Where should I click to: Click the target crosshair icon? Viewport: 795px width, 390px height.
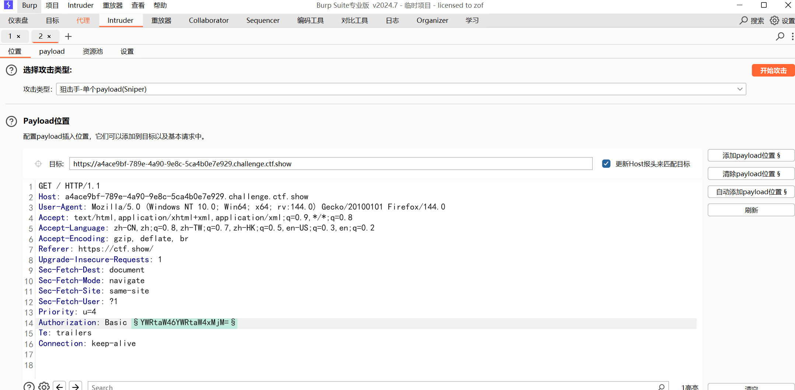[38, 164]
